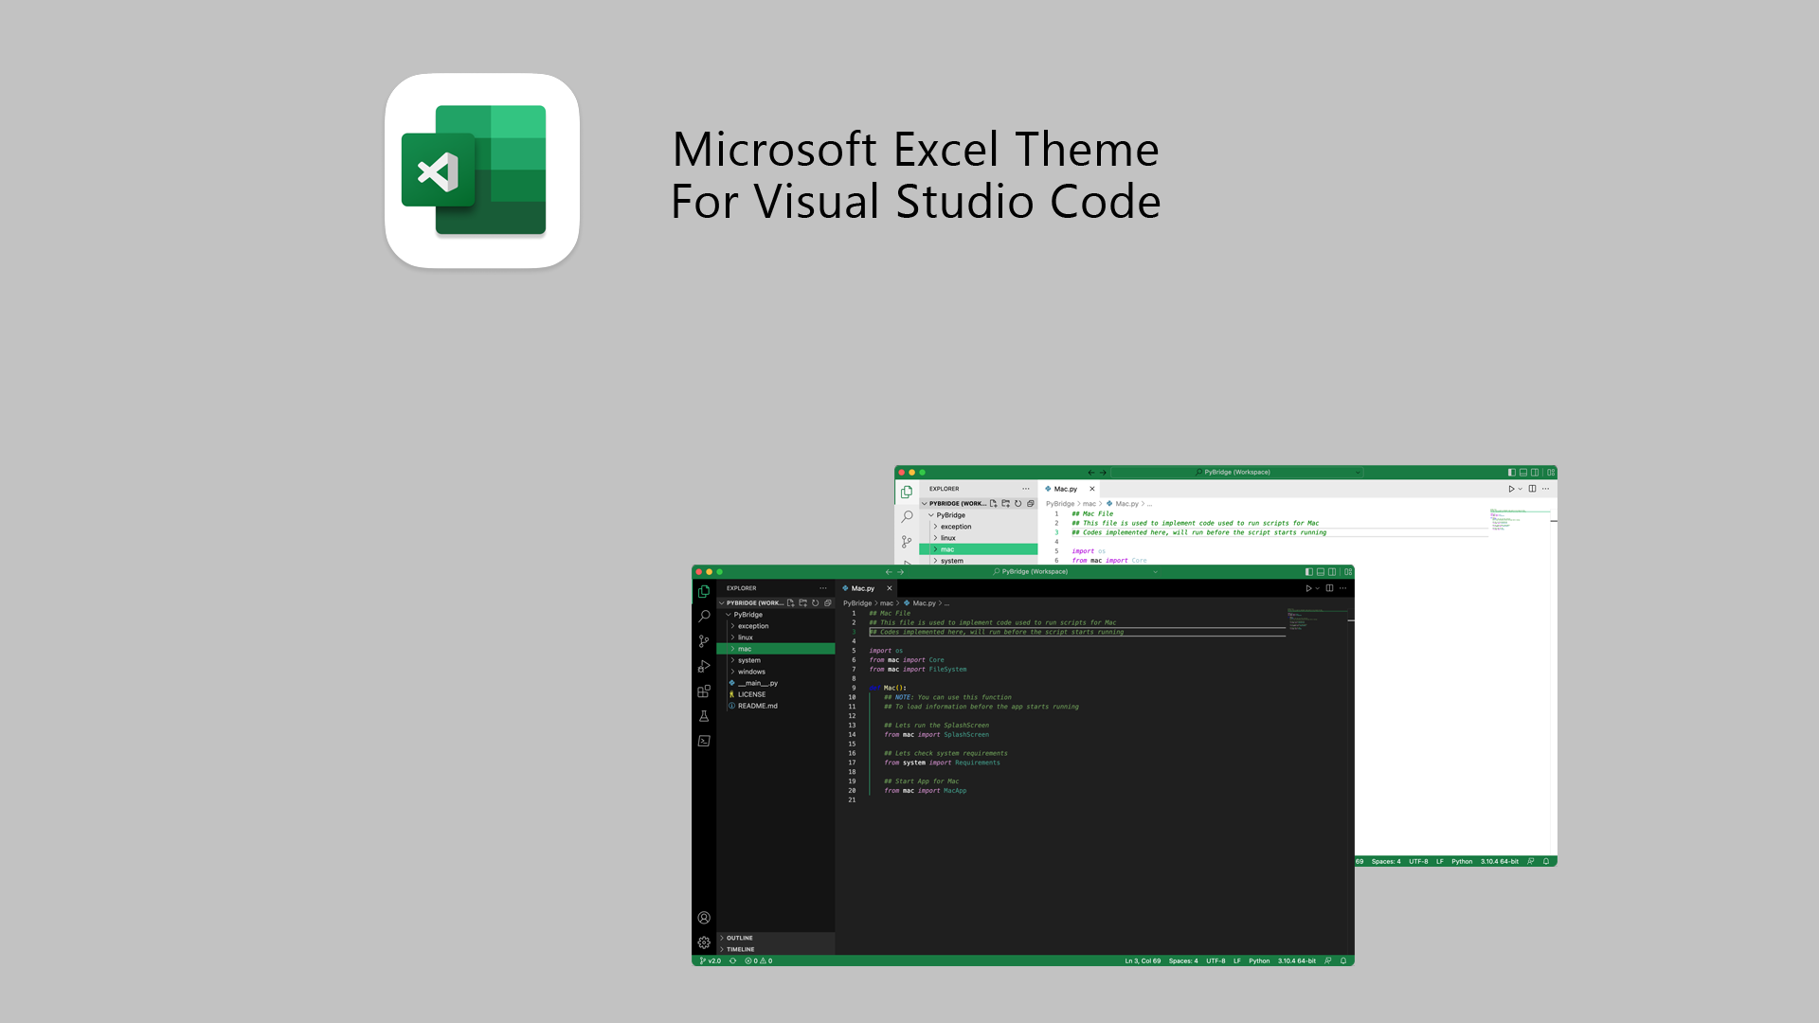This screenshot has width=1819, height=1023.
Task: Expand OUTLINE section in dark sidebar
Action: [x=740, y=938]
